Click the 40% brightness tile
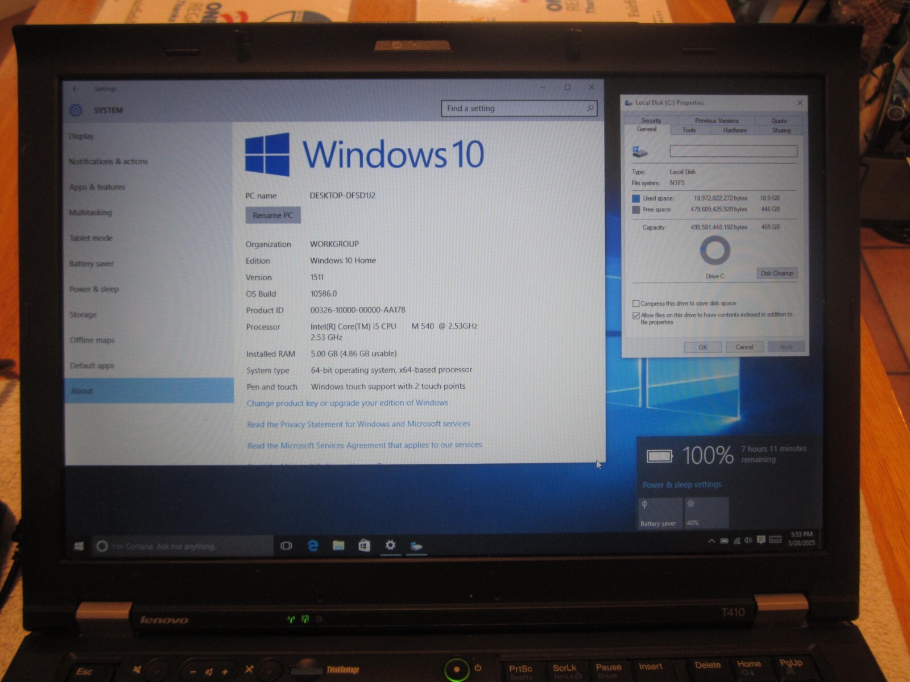The width and height of the screenshot is (910, 682). tap(706, 513)
